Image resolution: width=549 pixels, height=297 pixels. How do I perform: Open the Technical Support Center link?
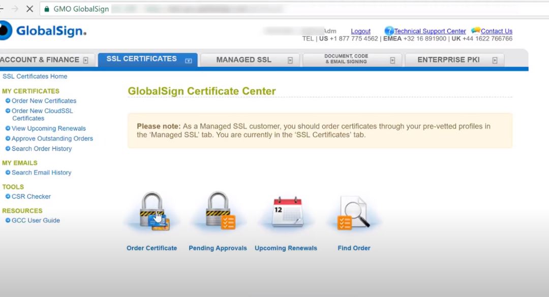[430, 31]
